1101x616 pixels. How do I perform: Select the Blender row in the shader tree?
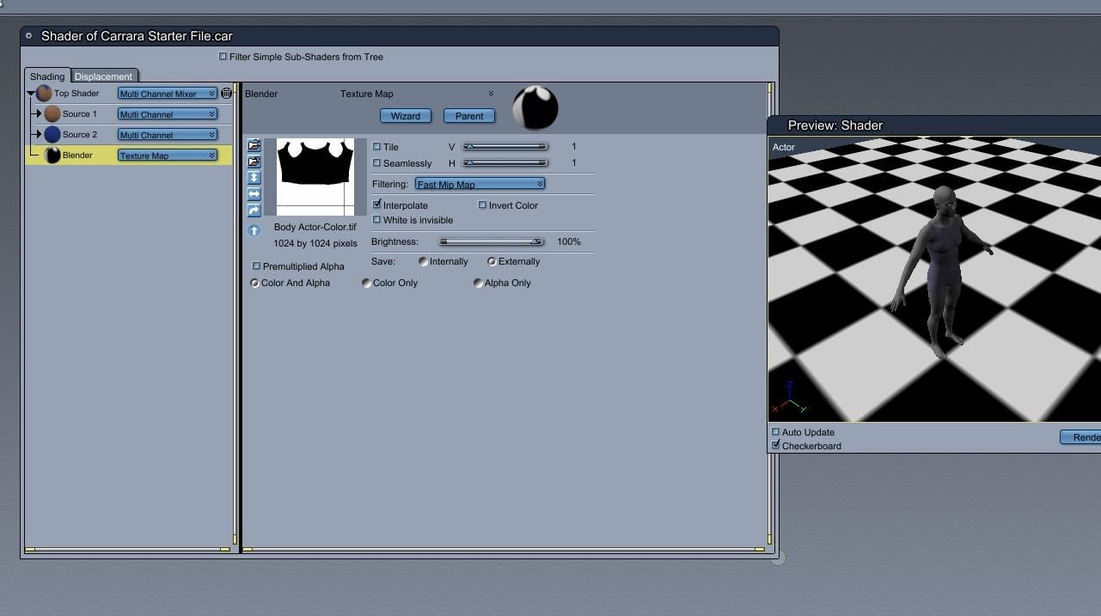[129, 156]
